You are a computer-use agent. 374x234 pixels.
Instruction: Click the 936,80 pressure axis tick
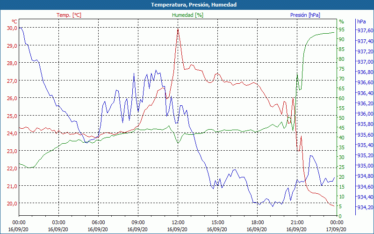click(365, 72)
